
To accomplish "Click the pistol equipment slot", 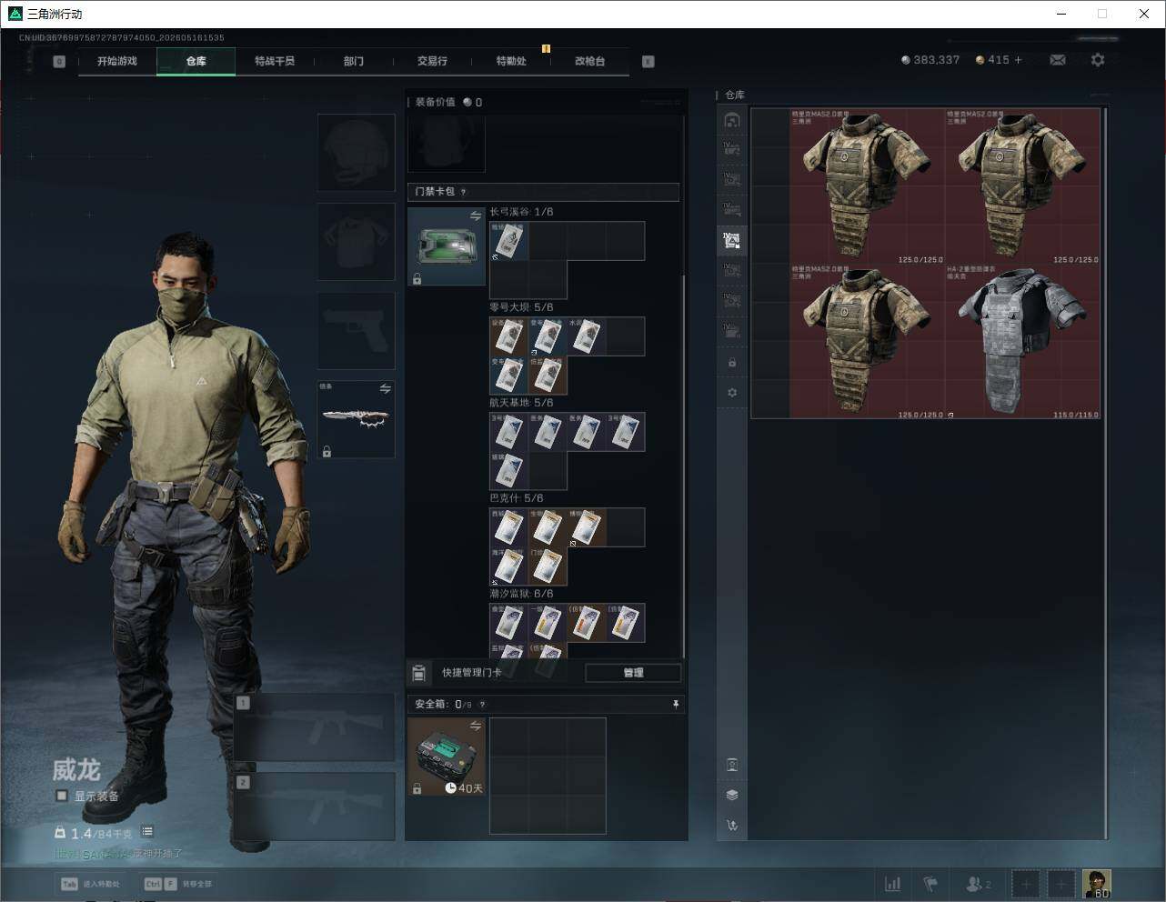I will tap(356, 331).
